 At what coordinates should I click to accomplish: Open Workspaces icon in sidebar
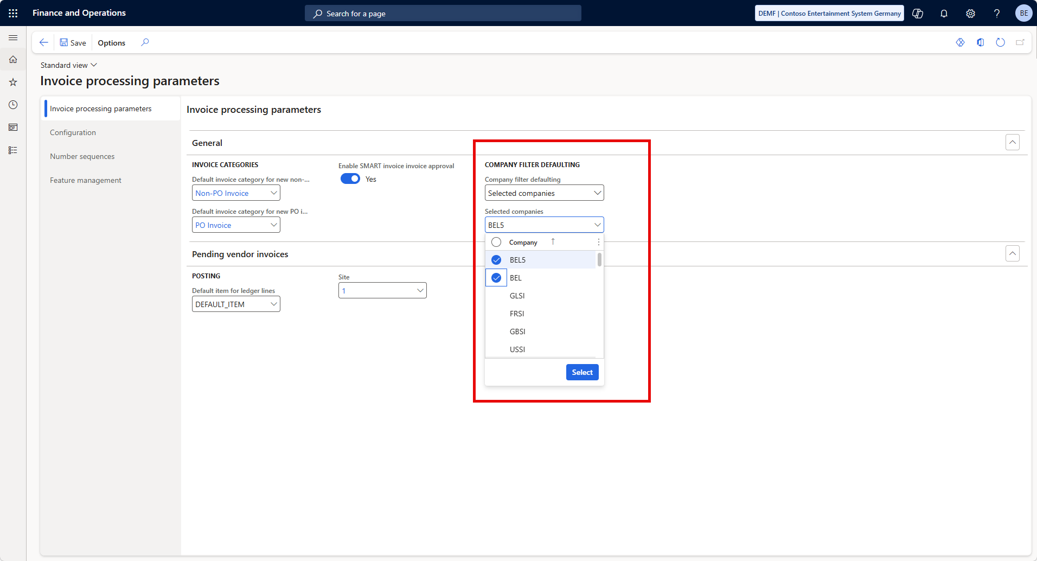(x=13, y=127)
